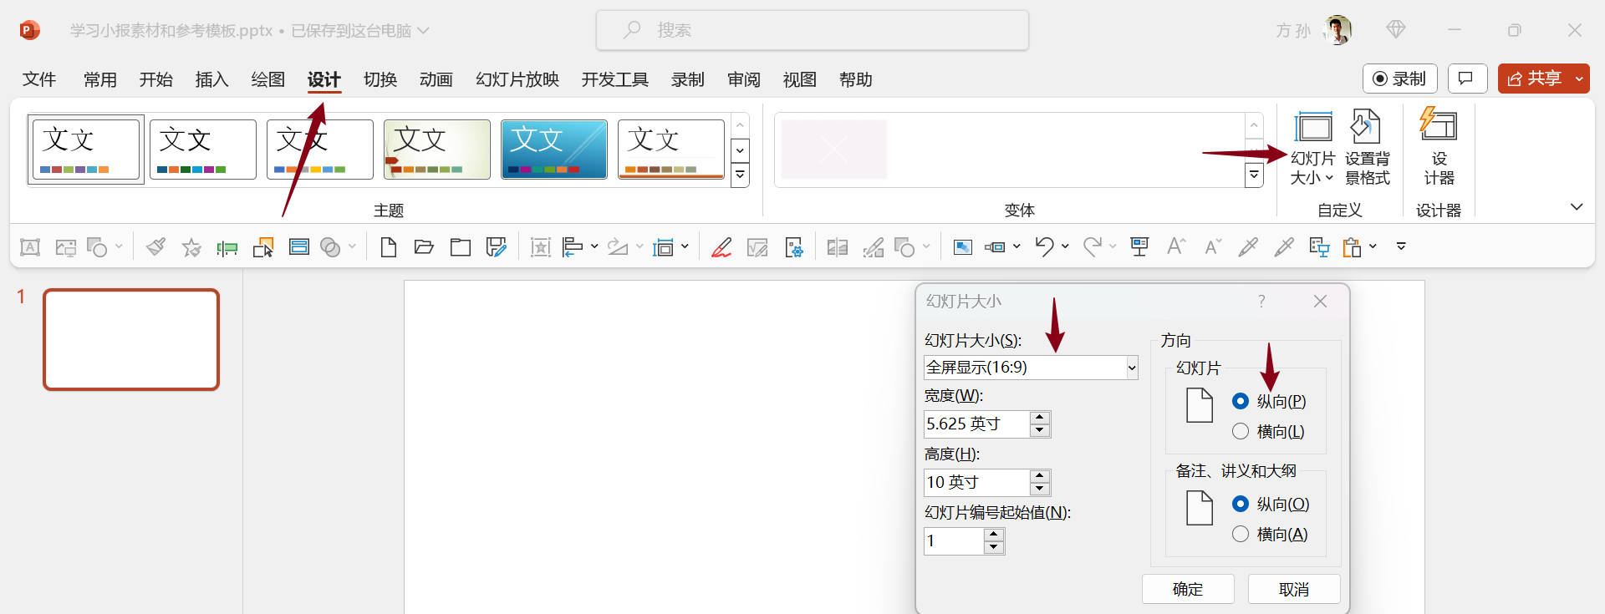
Task: Click the star animation icon
Action: (x=191, y=247)
